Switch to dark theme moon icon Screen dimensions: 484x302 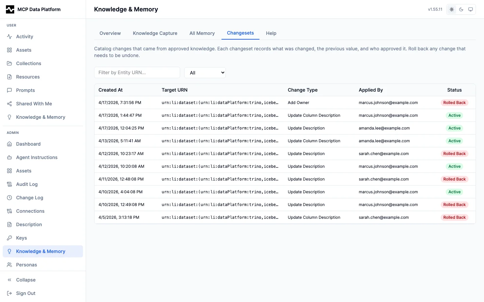(x=461, y=9)
